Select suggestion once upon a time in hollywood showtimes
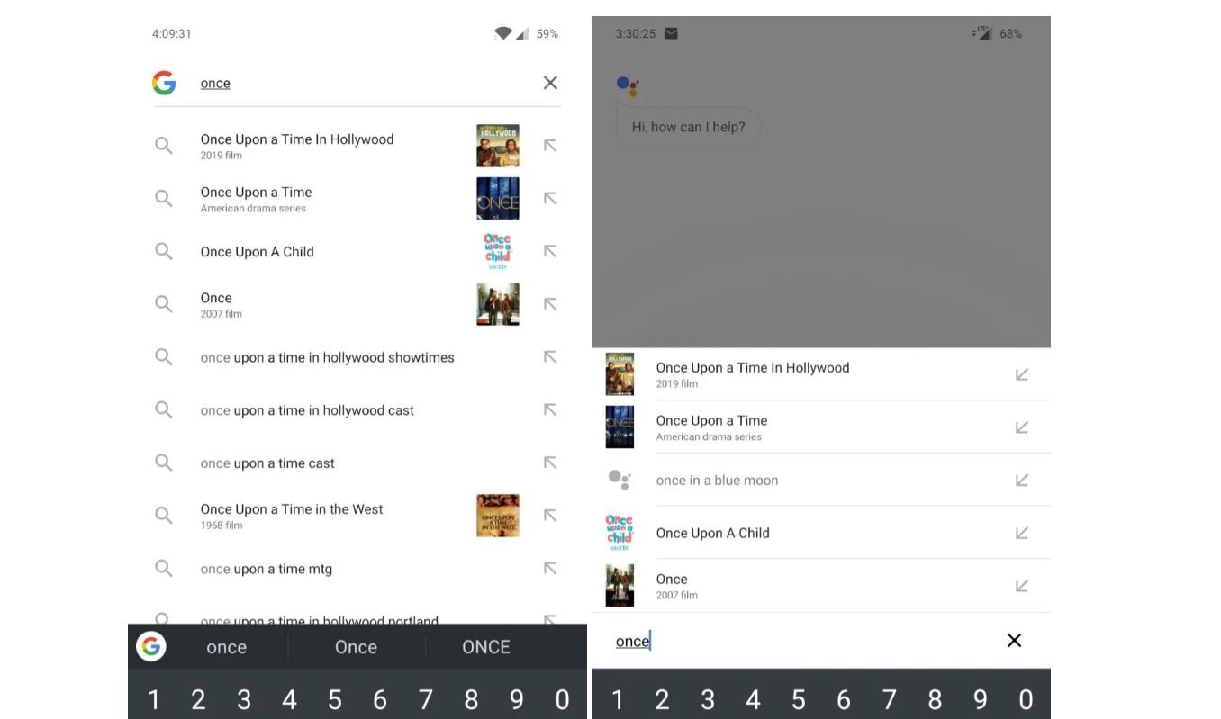 327,358
